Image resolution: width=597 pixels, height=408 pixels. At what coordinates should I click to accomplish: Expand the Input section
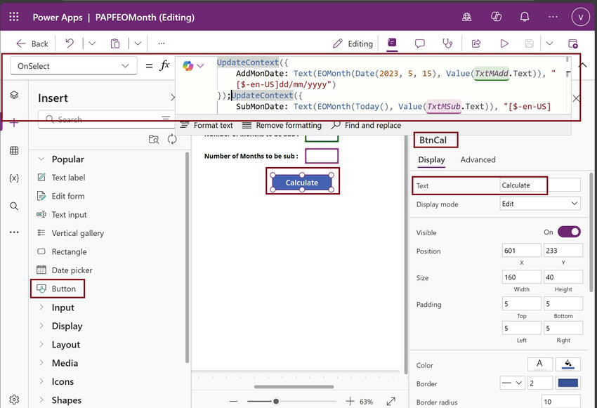point(41,307)
